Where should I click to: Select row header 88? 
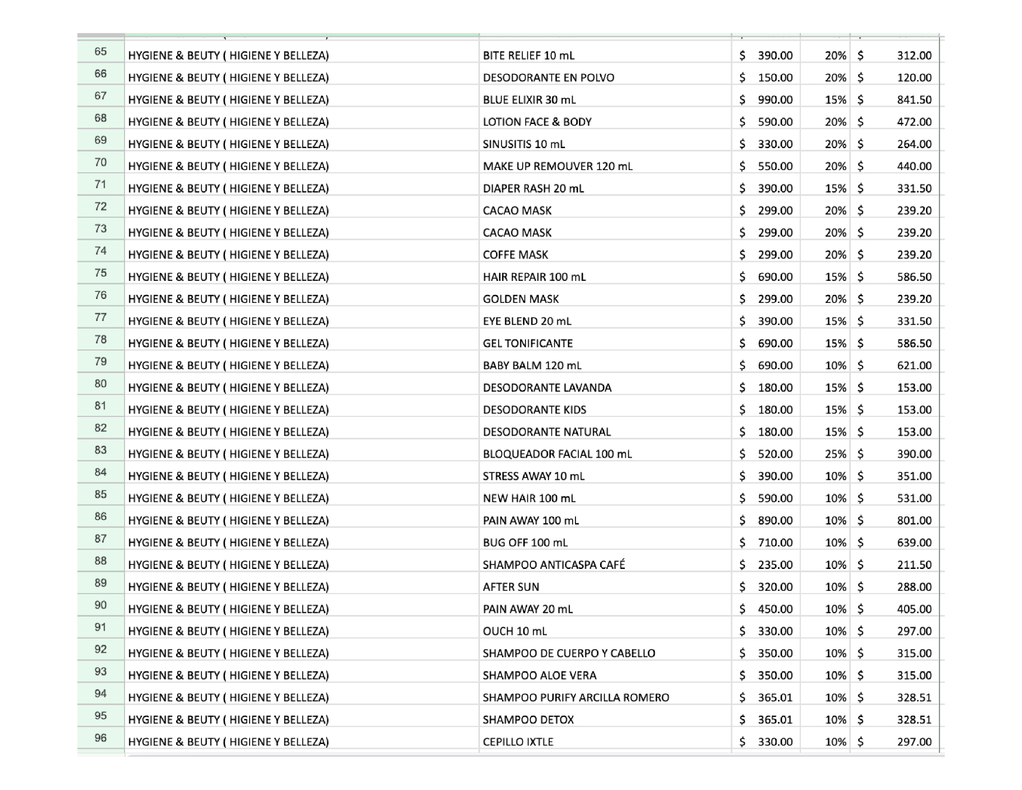tap(101, 561)
